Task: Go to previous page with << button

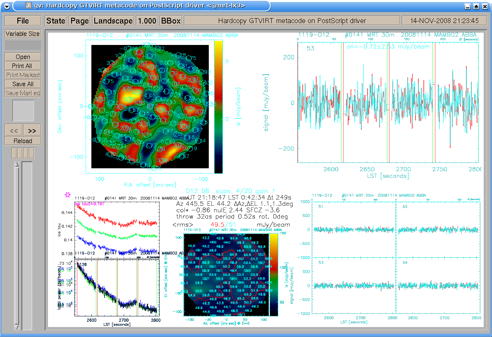Action: [x=14, y=130]
